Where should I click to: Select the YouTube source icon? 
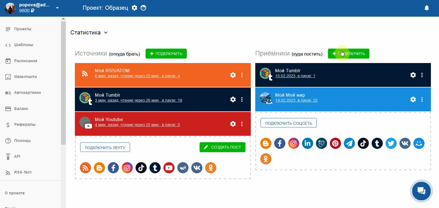click(169, 168)
